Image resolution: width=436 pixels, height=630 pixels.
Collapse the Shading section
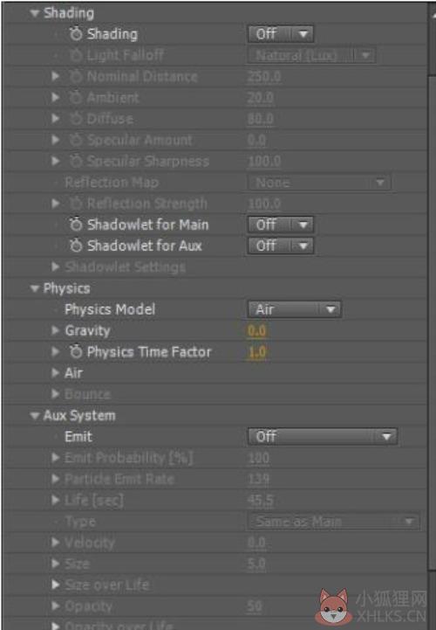[x=35, y=14]
